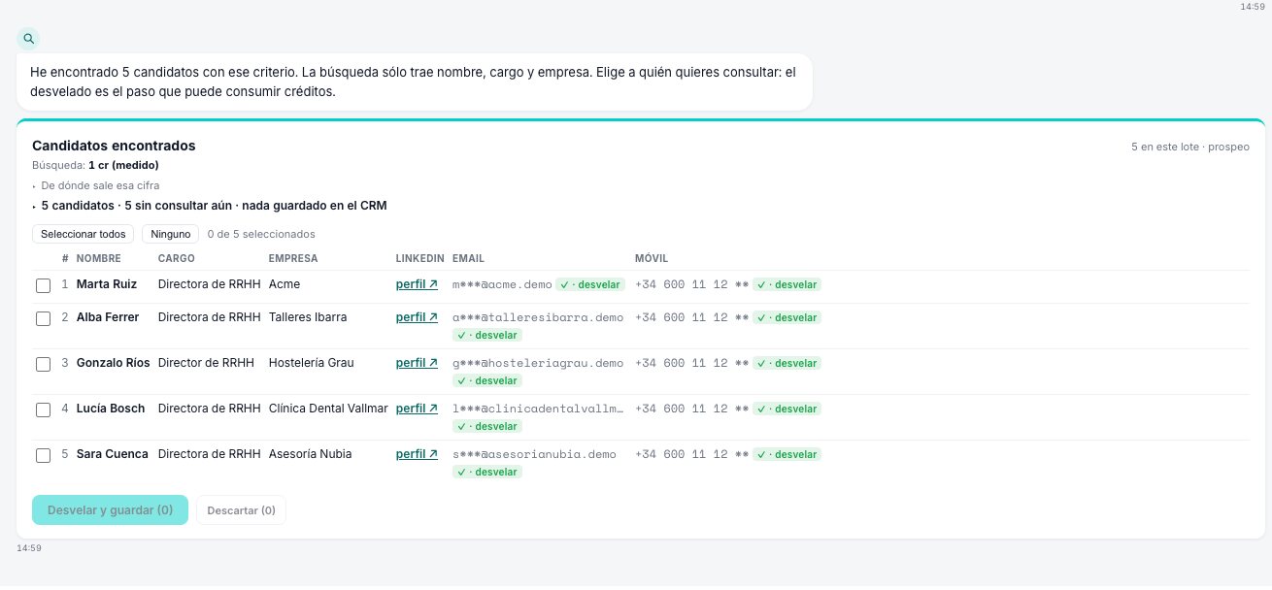
Task: Click the móvil desvelar badge for Marta Ruiz
Action: 787,285
